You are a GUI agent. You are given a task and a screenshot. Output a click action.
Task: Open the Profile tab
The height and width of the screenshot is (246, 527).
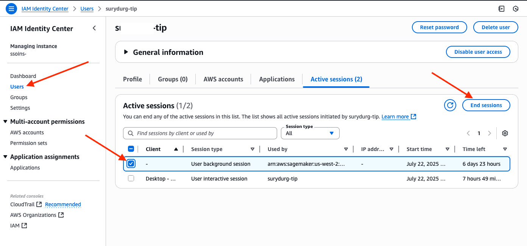[132, 79]
